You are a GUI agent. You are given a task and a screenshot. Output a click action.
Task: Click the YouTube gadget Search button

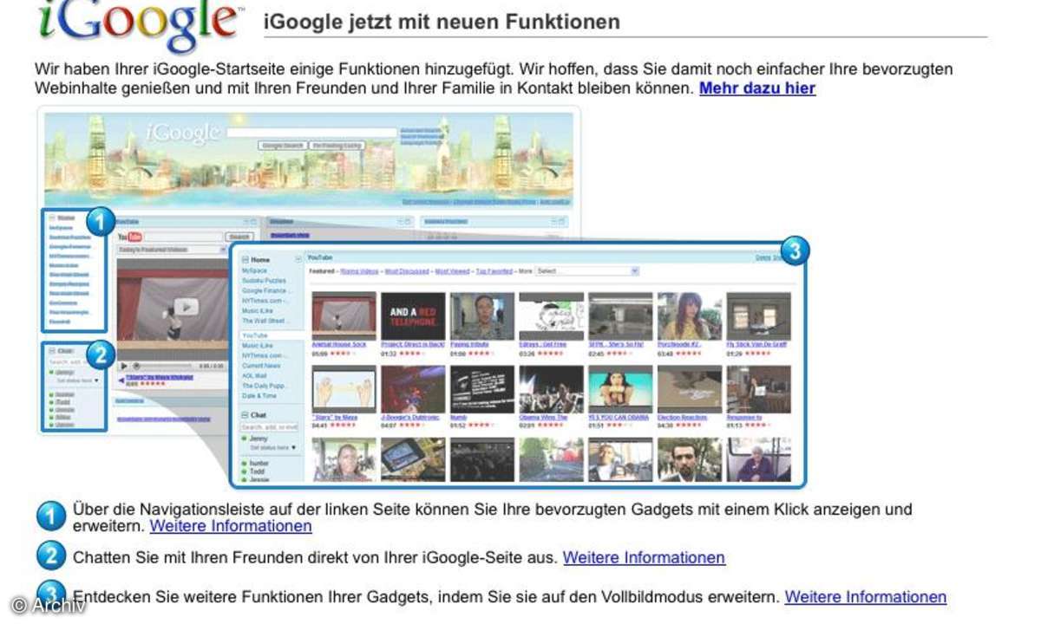(x=239, y=237)
